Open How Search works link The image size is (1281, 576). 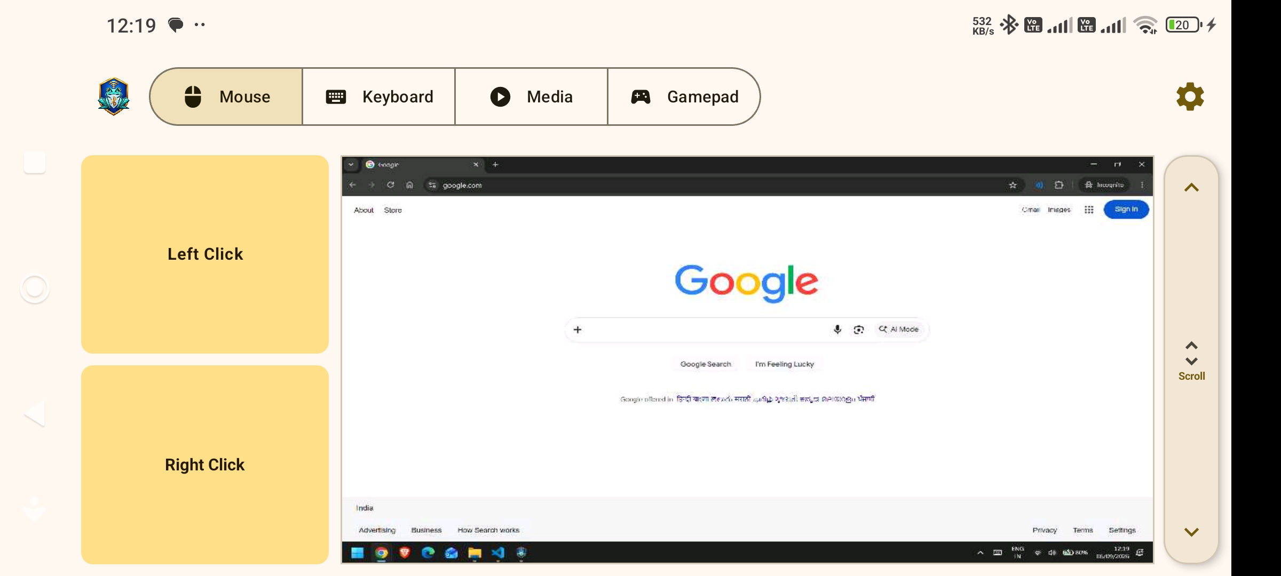(x=488, y=530)
